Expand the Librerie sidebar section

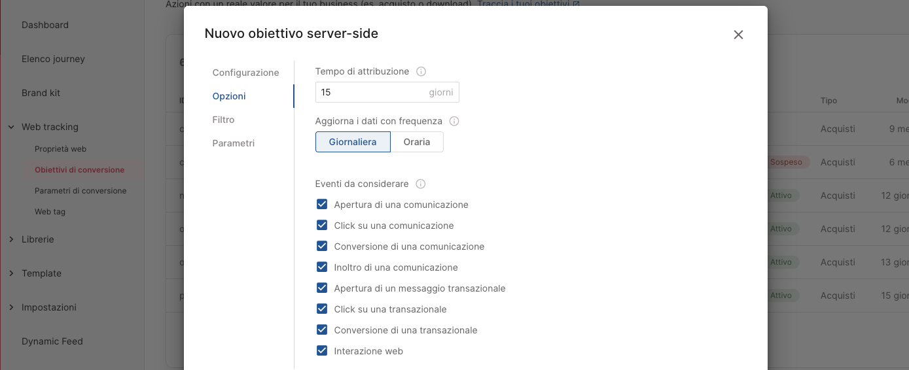click(11, 239)
